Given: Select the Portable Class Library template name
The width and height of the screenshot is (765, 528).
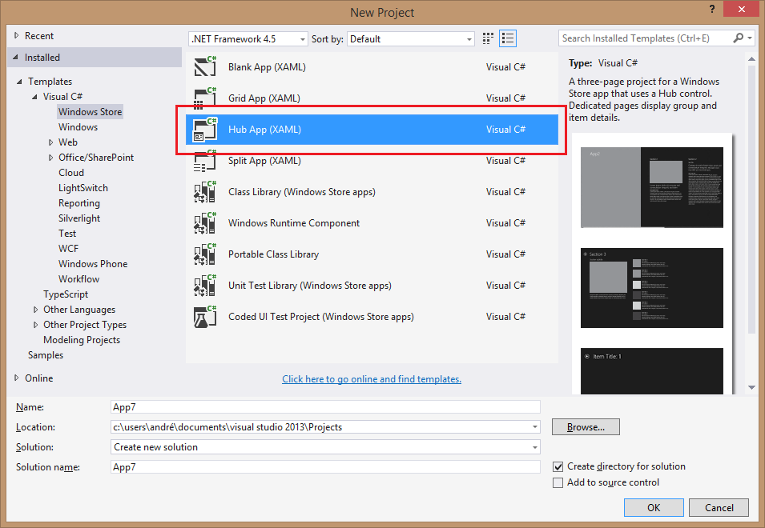Looking at the screenshot, I should click(273, 254).
